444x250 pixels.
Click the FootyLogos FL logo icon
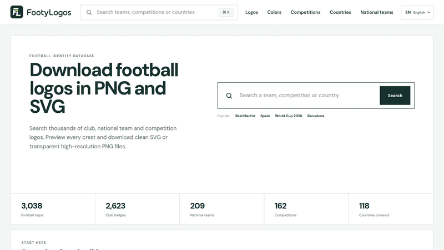tap(17, 12)
